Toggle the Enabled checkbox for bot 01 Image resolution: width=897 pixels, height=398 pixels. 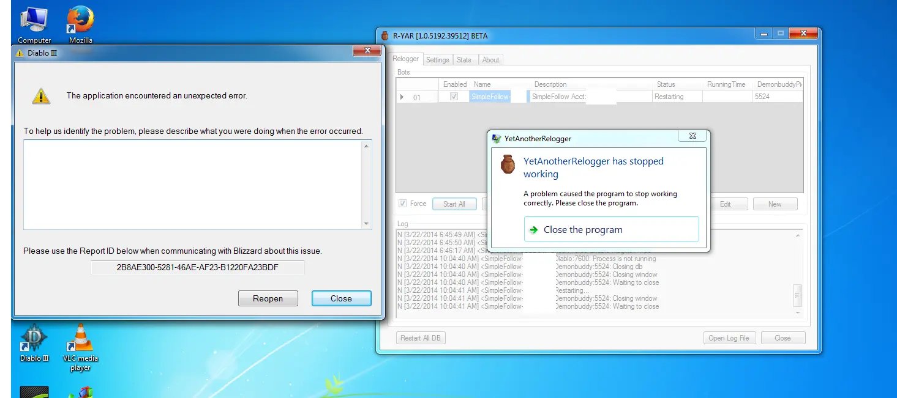(x=454, y=97)
